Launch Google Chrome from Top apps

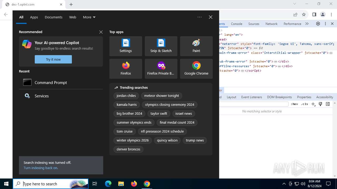pyautogui.click(x=196, y=69)
